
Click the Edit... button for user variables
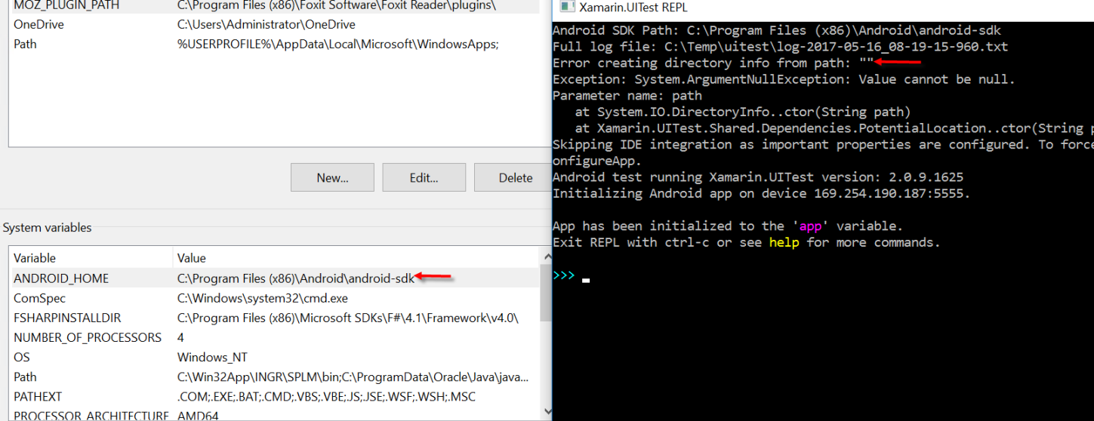(x=424, y=178)
